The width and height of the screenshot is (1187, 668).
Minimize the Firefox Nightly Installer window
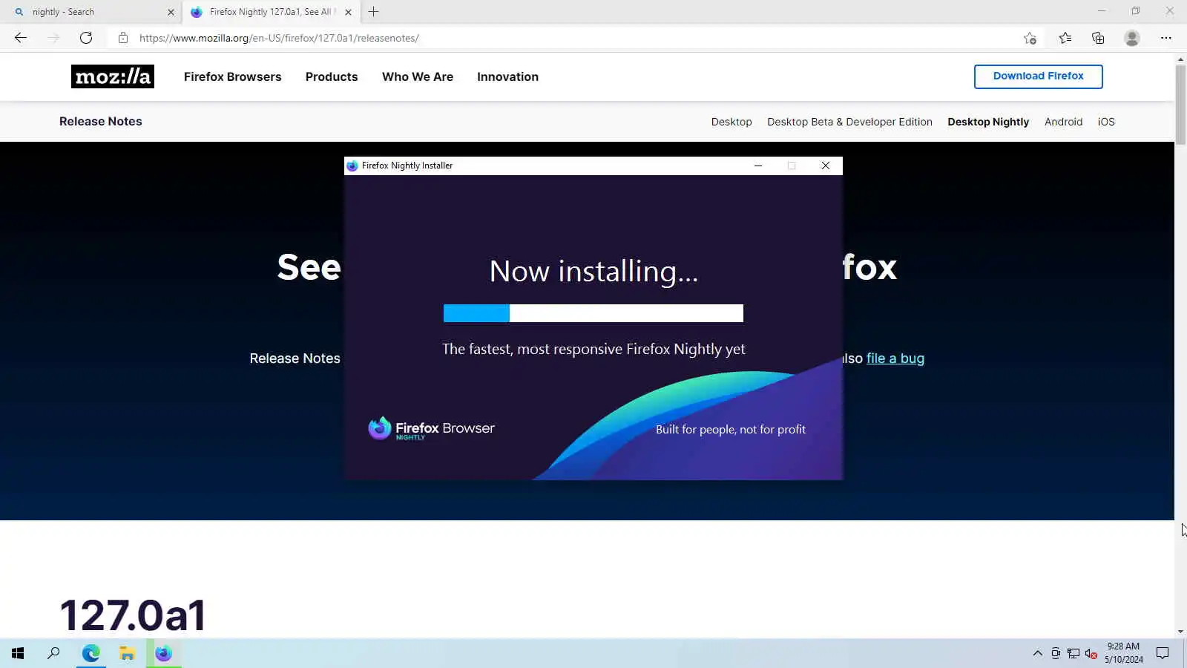pos(758,166)
